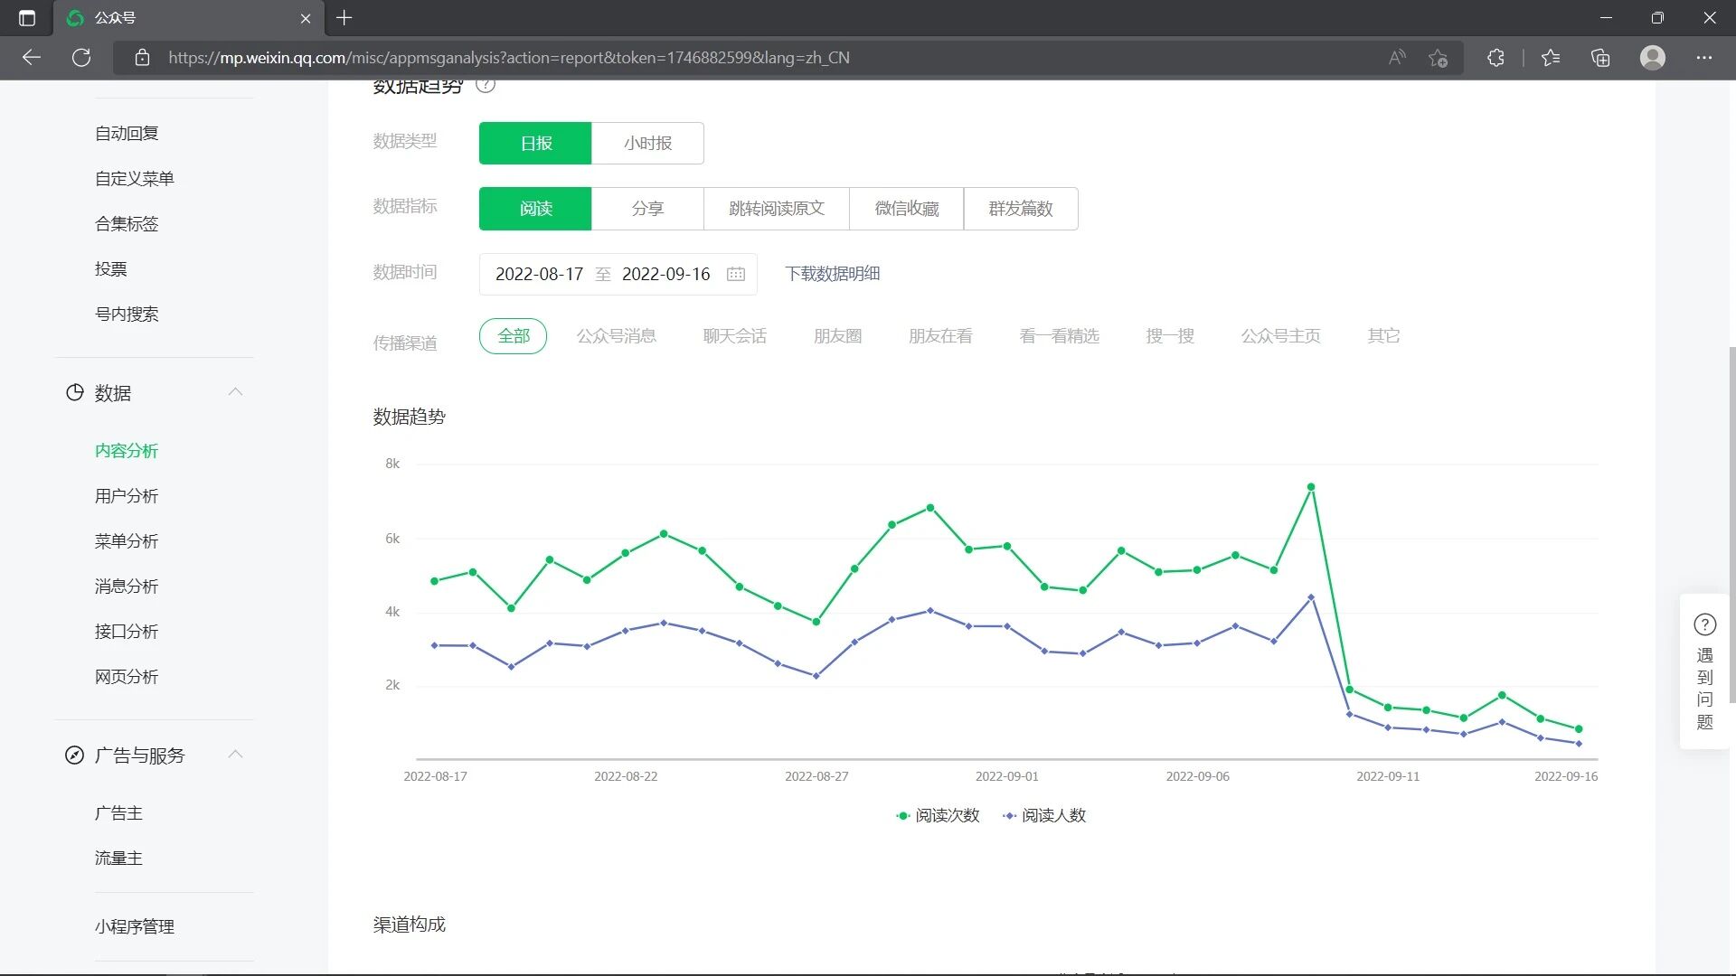Image resolution: width=1736 pixels, height=976 pixels.
Task: Click 下载数据明细 download link
Action: coord(832,274)
